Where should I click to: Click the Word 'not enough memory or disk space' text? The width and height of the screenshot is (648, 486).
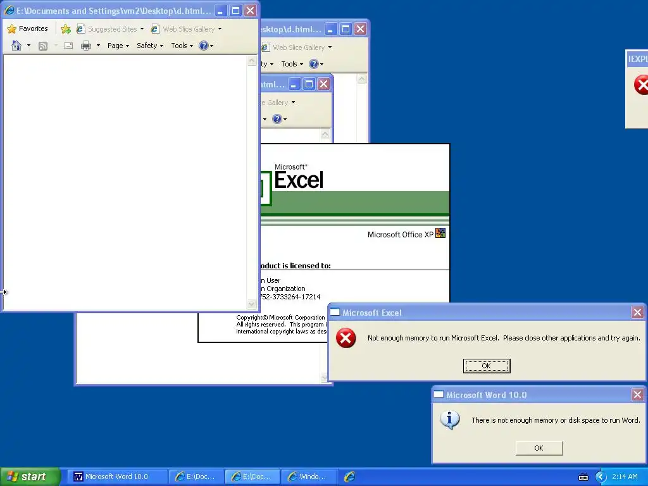[x=556, y=420]
